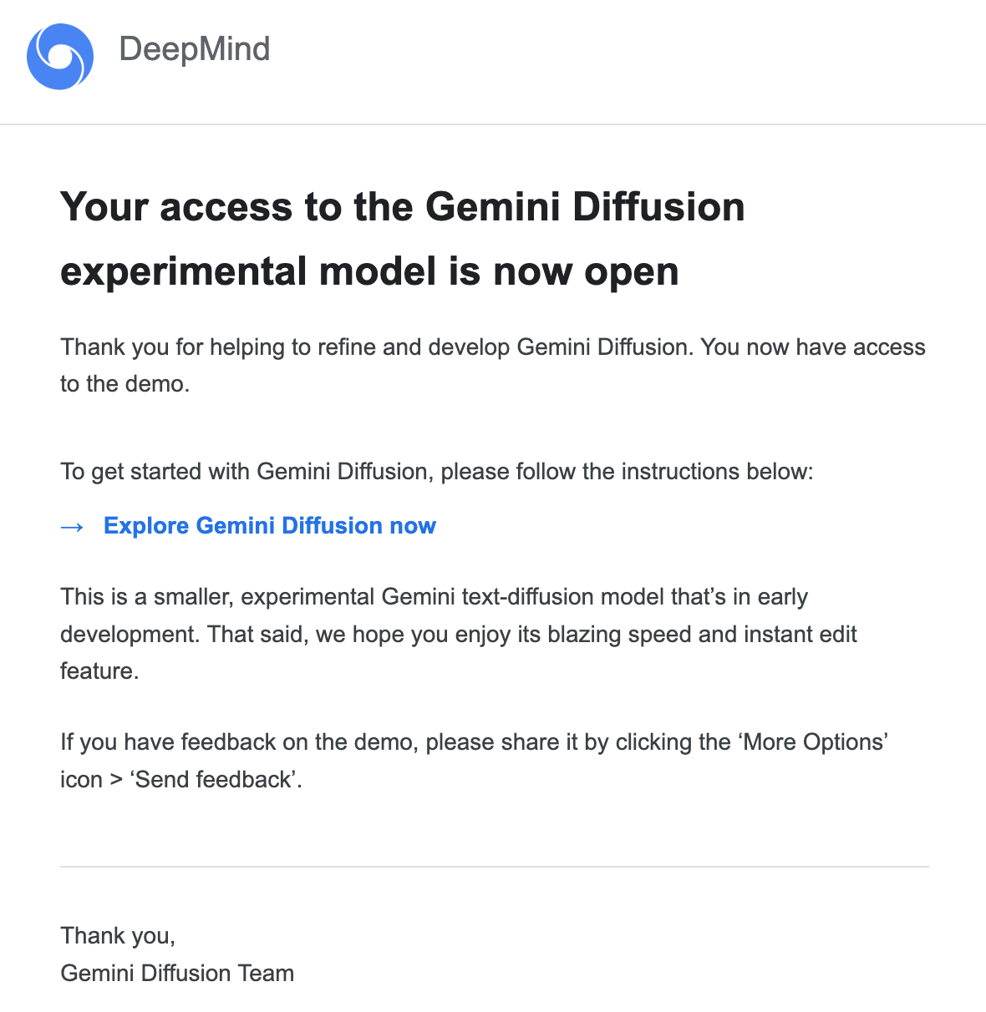Click the blue arrow before Explore link
Viewport: 986px width, 1012px height.
pos(72,526)
